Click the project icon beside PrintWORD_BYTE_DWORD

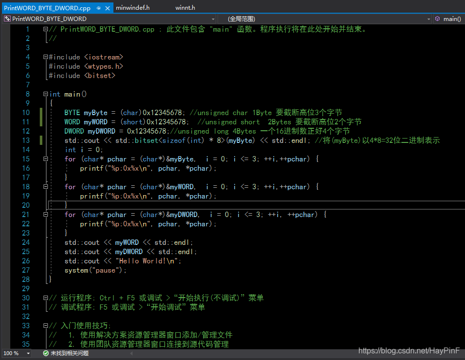pos(7,19)
